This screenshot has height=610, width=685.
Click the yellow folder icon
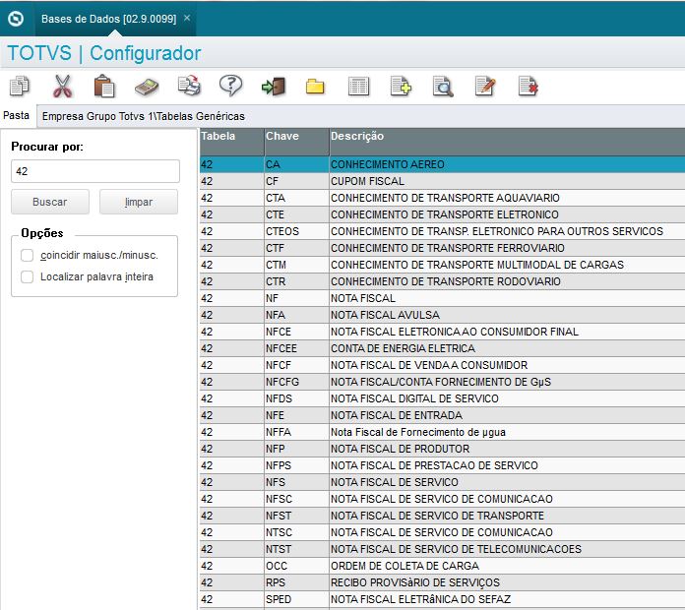point(315,87)
